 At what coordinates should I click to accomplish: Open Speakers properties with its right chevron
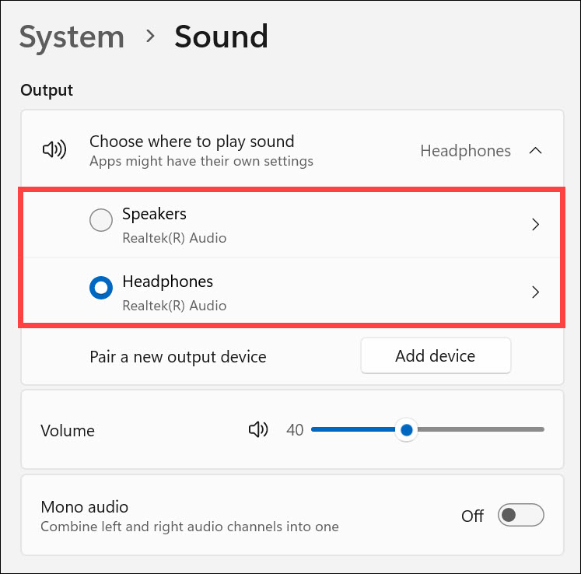[x=535, y=225]
